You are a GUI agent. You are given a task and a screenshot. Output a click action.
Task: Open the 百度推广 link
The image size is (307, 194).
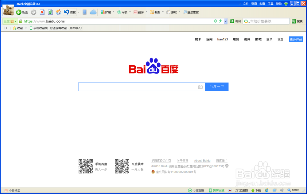click(222, 161)
